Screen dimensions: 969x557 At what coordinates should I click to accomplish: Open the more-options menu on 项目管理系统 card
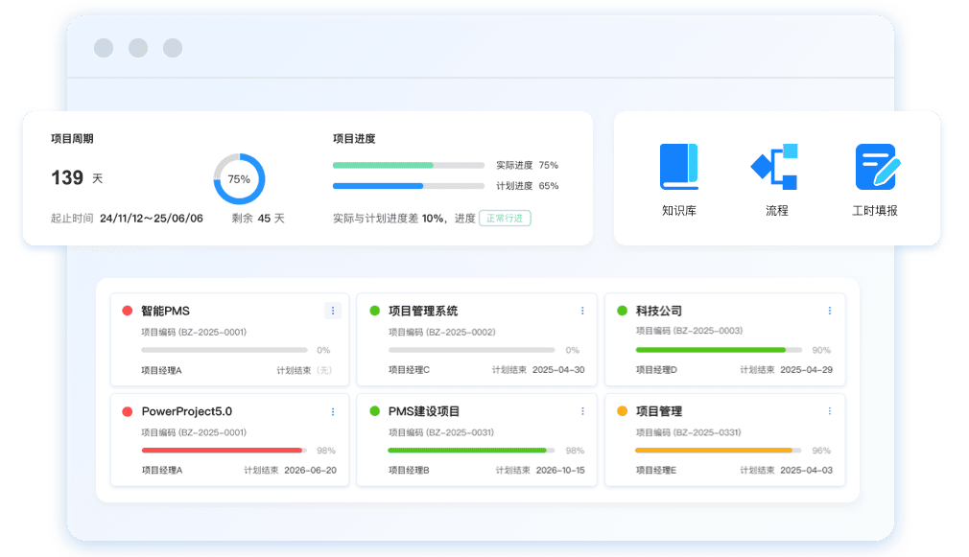[582, 311]
